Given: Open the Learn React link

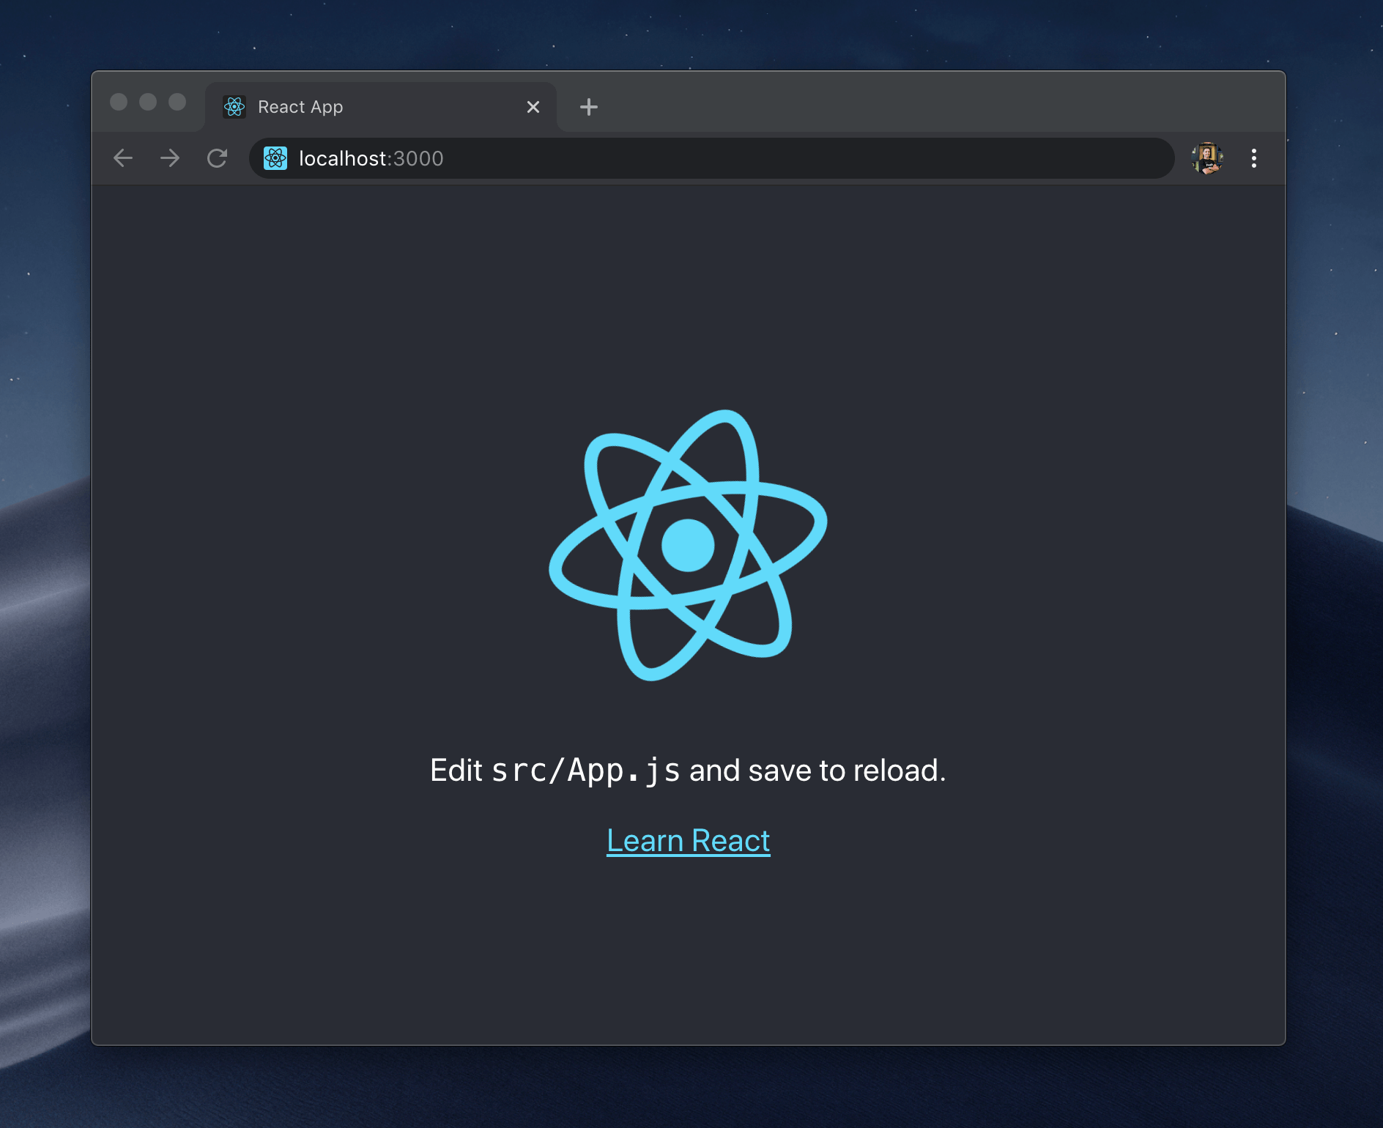Looking at the screenshot, I should coord(689,841).
